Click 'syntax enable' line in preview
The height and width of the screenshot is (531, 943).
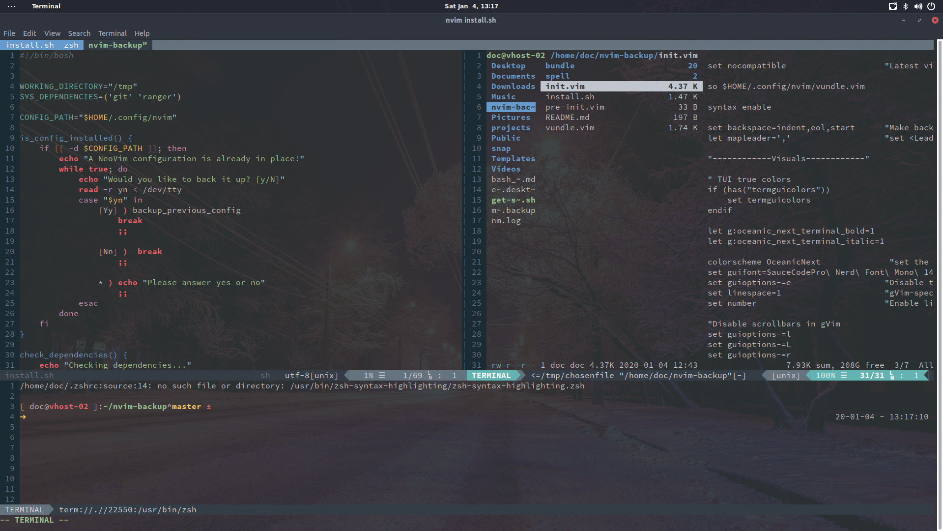739,107
